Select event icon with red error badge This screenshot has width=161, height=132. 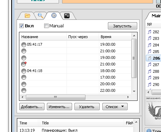point(24,64)
